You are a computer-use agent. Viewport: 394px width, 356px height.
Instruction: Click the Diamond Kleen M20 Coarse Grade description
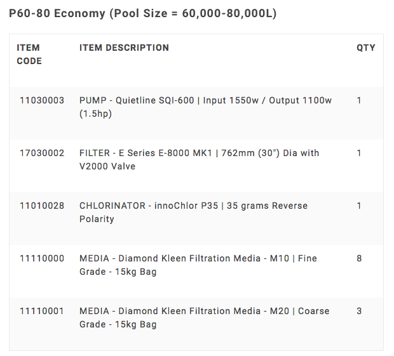pyautogui.click(x=204, y=317)
